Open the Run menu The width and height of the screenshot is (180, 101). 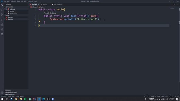coord(25,1)
